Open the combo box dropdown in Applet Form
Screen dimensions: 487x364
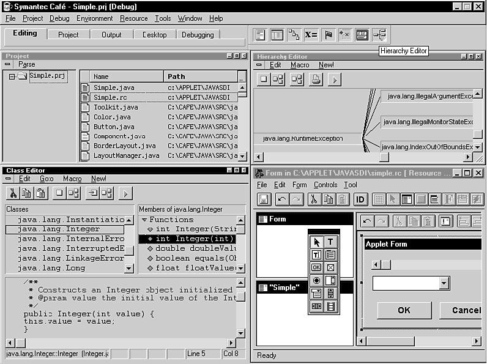click(x=444, y=284)
